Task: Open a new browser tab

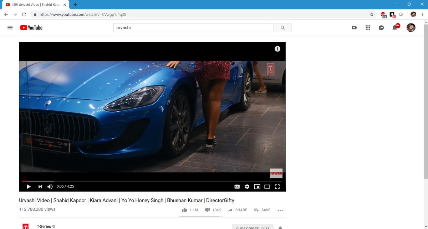Action: click(x=75, y=5)
